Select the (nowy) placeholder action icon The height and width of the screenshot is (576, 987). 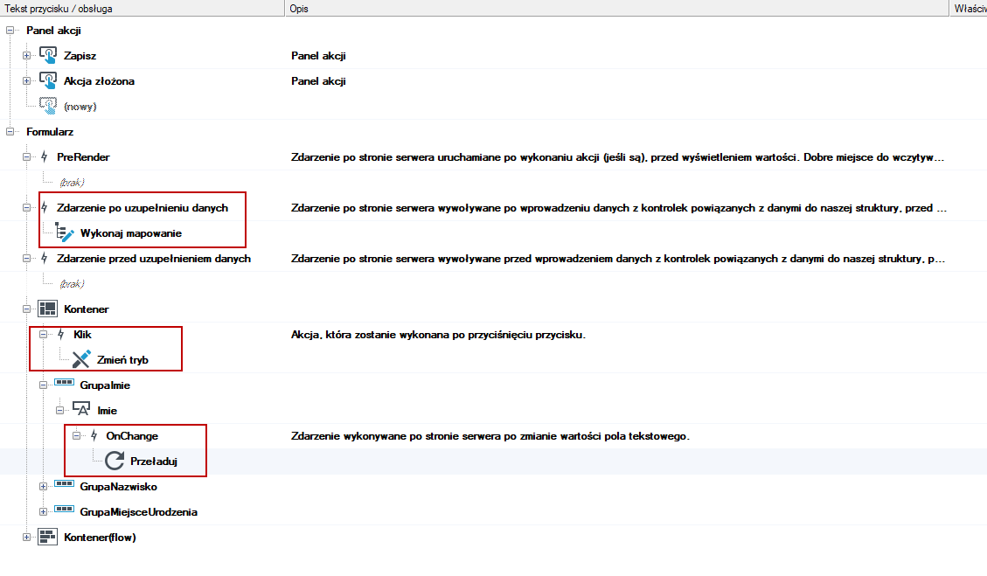click(x=48, y=106)
